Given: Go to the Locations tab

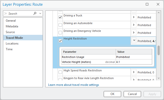Looking at the screenshot, I should pos(12,44).
